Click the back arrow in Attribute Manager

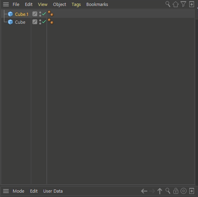point(144,191)
